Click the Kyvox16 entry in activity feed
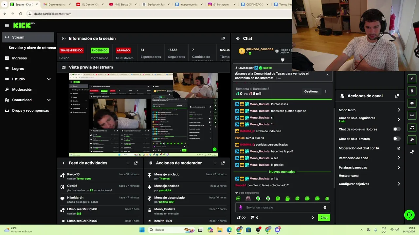The image size is (419, 235). [x=100, y=176]
